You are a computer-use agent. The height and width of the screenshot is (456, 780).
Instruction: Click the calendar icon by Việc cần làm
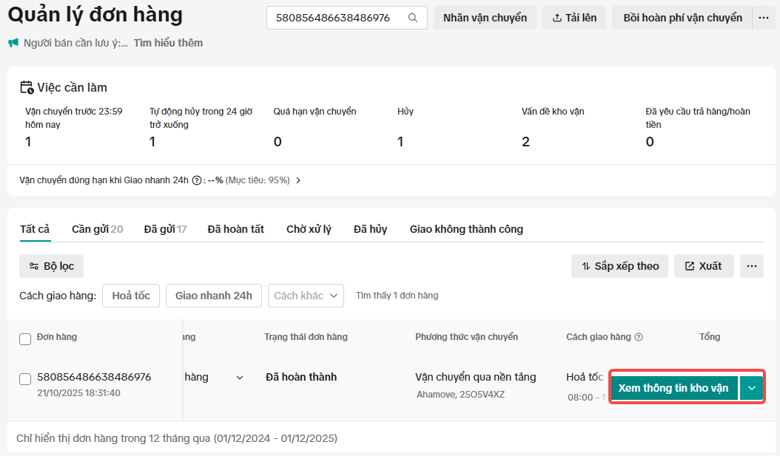27,88
